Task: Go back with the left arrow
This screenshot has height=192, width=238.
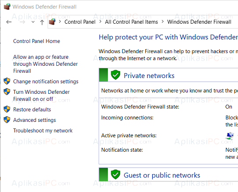Action: 9,22
